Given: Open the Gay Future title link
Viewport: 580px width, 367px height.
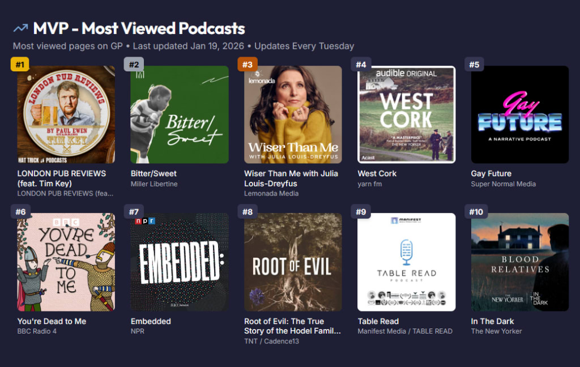Looking at the screenshot, I should point(491,173).
